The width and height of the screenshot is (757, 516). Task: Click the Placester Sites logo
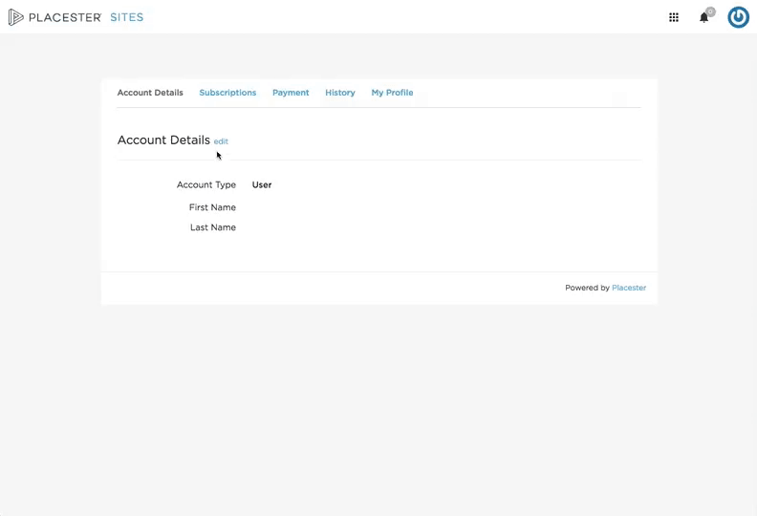click(x=76, y=17)
